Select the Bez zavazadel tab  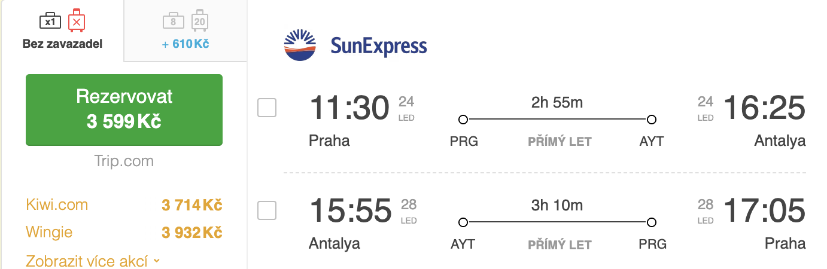click(63, 31)
